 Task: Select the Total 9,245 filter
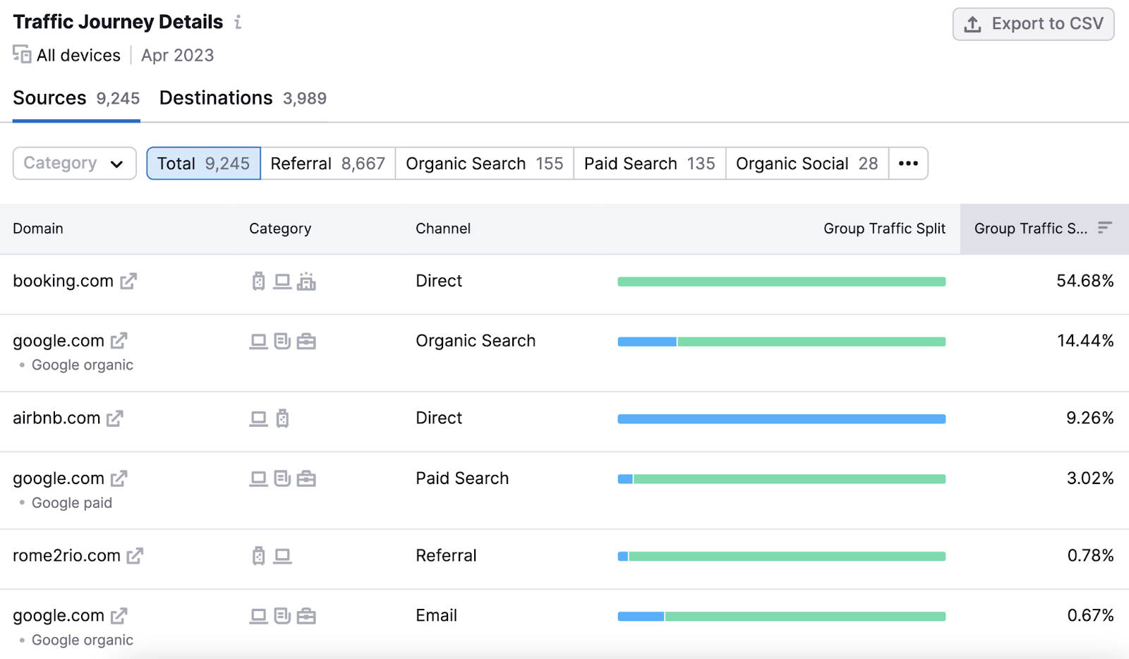(204, 164)
